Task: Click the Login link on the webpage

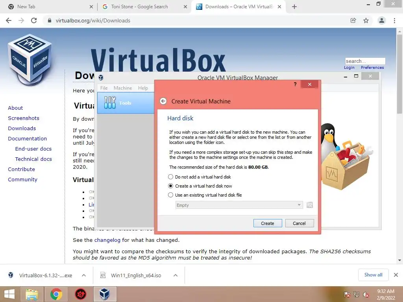Action: coord(349,68)
